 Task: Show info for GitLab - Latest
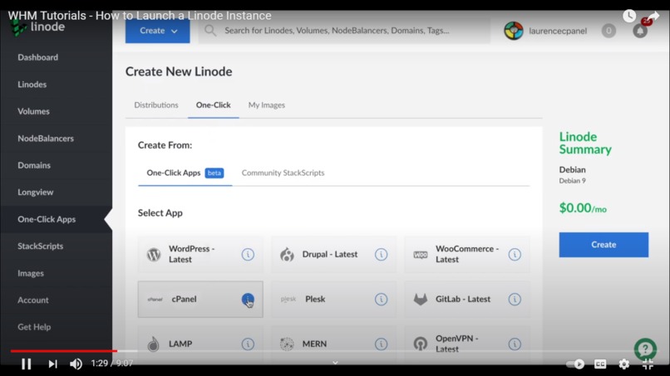[x=515, y=299]
